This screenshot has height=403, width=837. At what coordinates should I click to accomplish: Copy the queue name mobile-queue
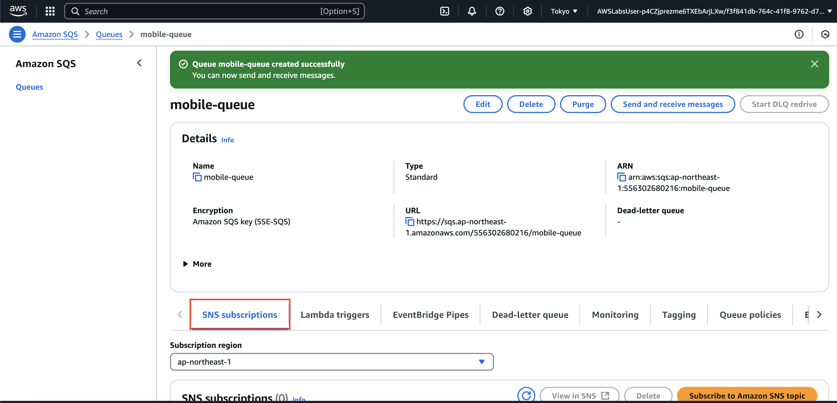(197, 177)
